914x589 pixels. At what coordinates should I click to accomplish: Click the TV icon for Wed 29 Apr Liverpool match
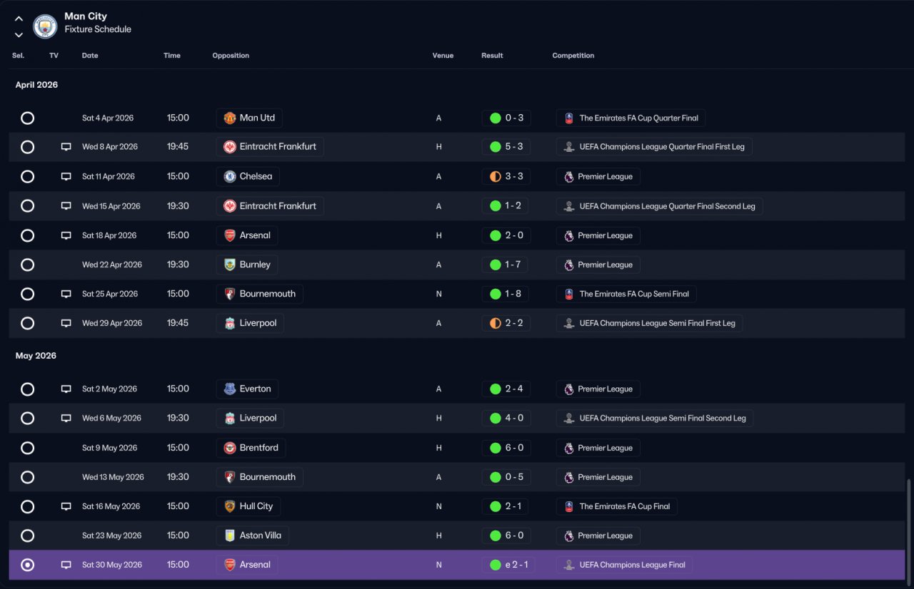click(x=66, y=323)
